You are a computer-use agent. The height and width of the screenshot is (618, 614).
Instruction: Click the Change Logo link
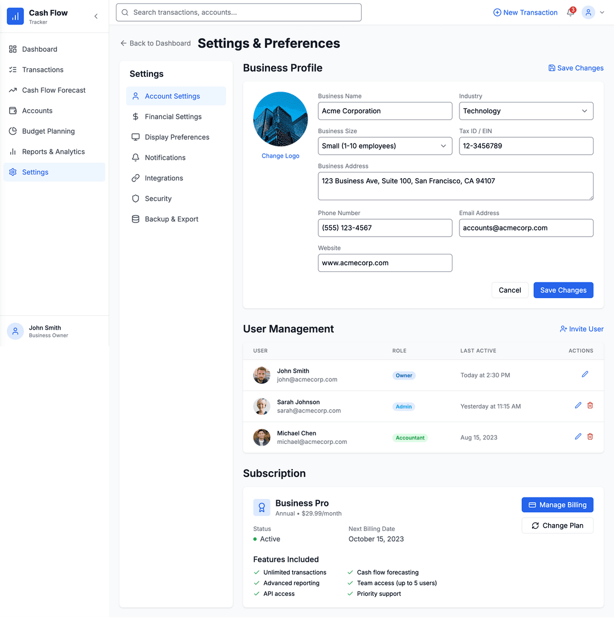pos(280,156)
